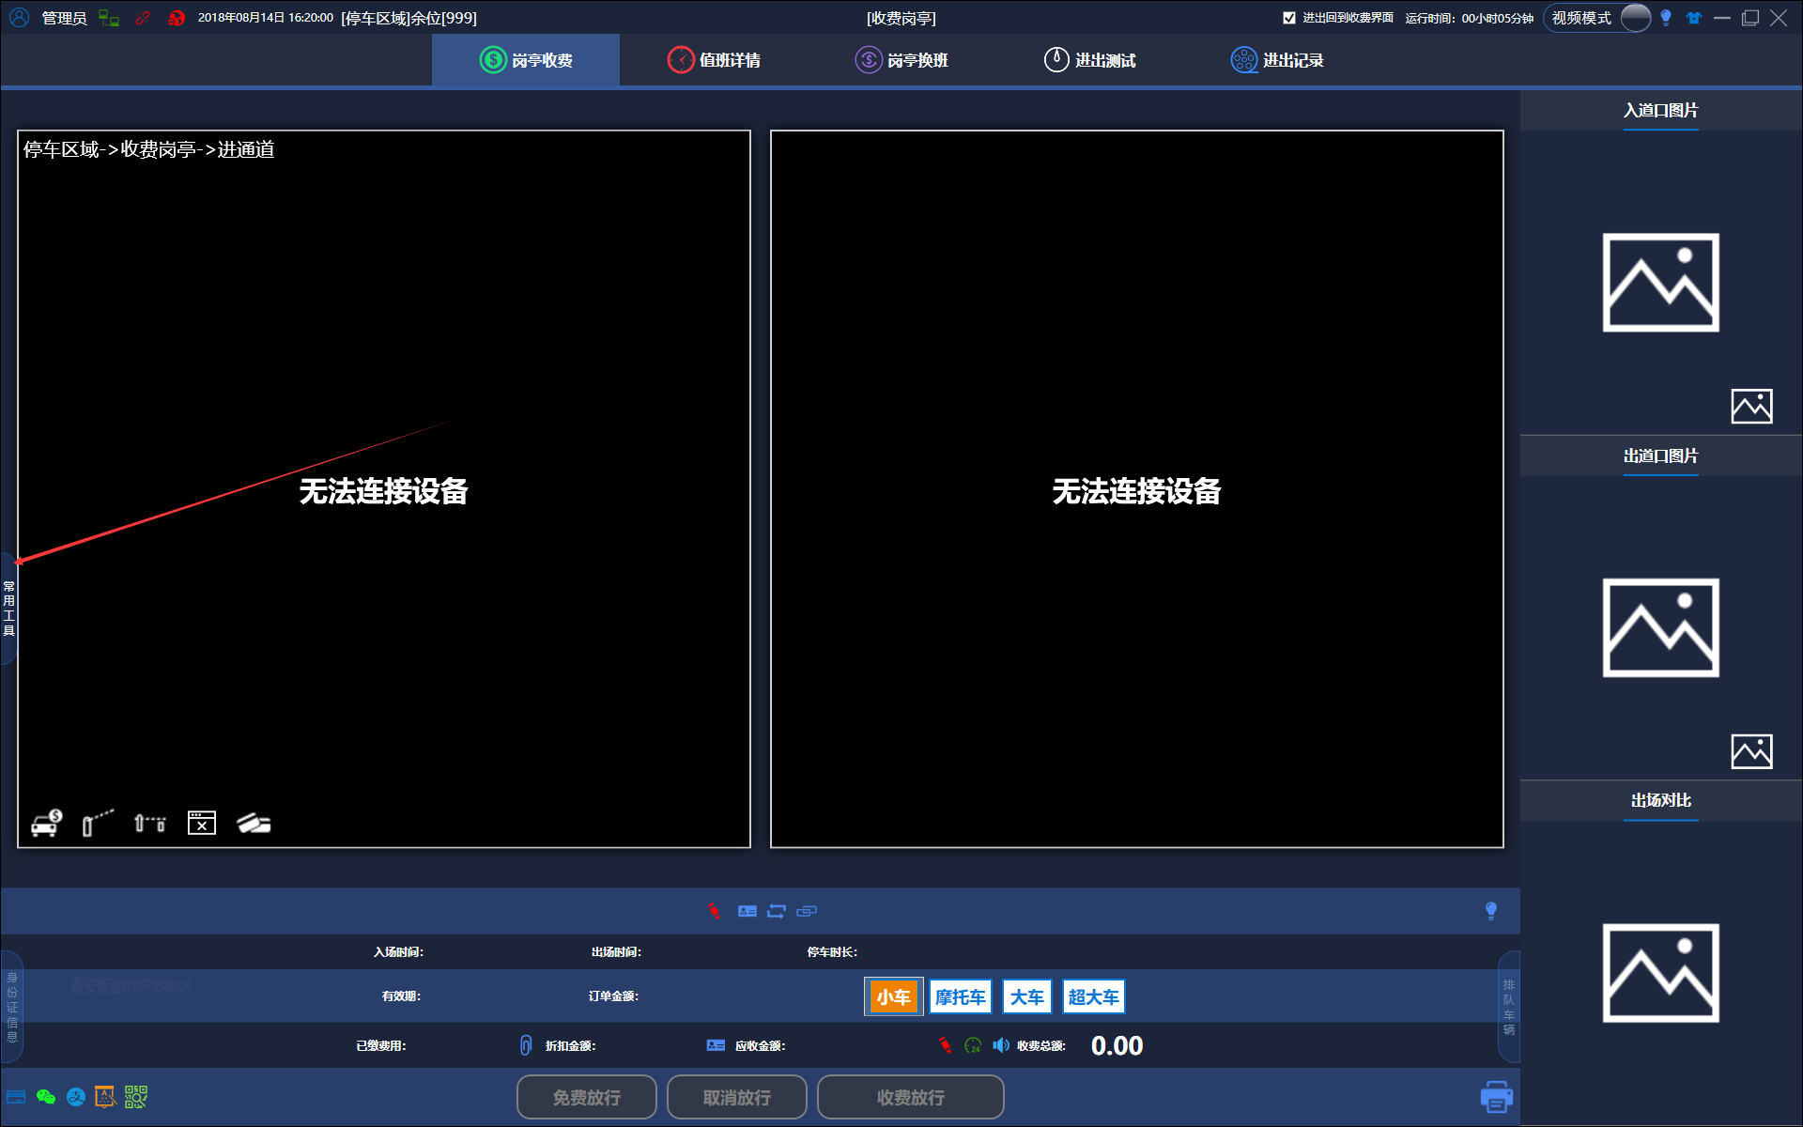This screenshot has height=1127, width=1803.
Task: Click the 取消放行 button
Action: [737, 1097]
